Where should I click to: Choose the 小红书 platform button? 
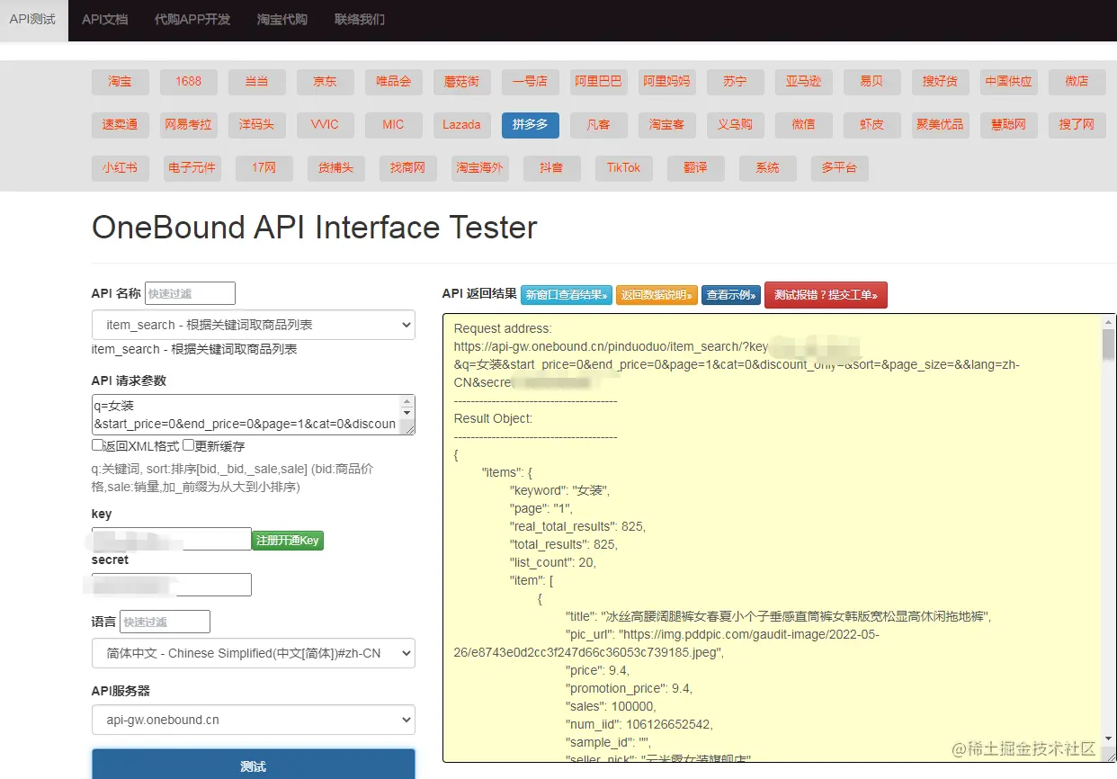click(121, 168)
